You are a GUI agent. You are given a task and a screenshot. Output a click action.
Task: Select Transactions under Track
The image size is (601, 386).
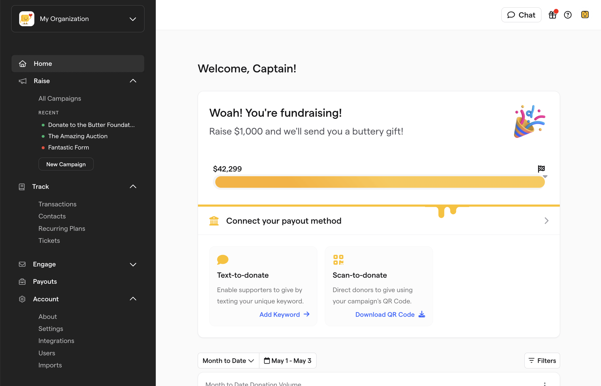click(x=57, y=204)
